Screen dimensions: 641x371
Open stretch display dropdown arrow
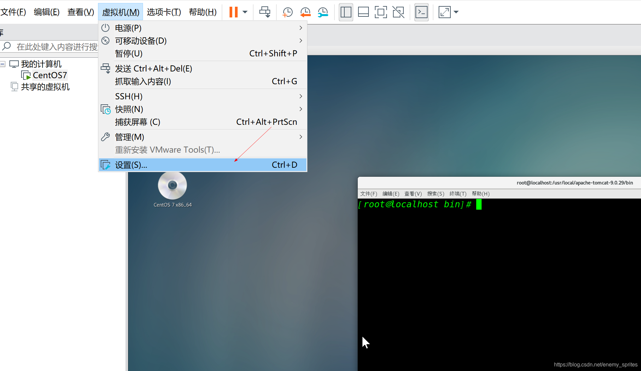pyautogui.click(x=456, y=12)
